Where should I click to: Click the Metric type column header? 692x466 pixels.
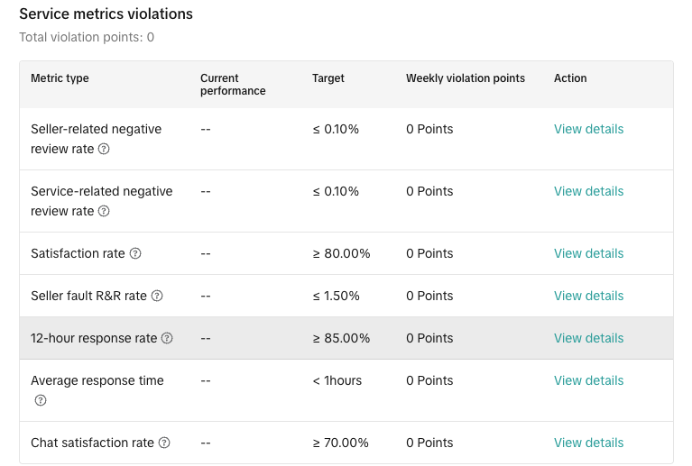(x=60, y=78)
